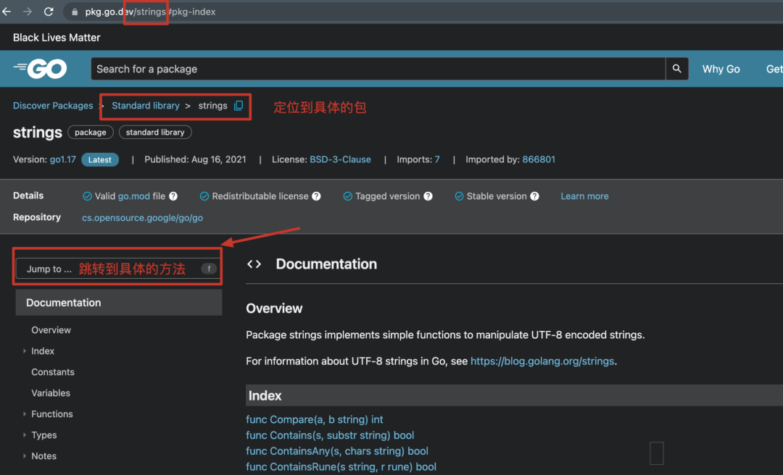
Task: Open the Standard library breadcrumb
Action: (x=145, y=105)
